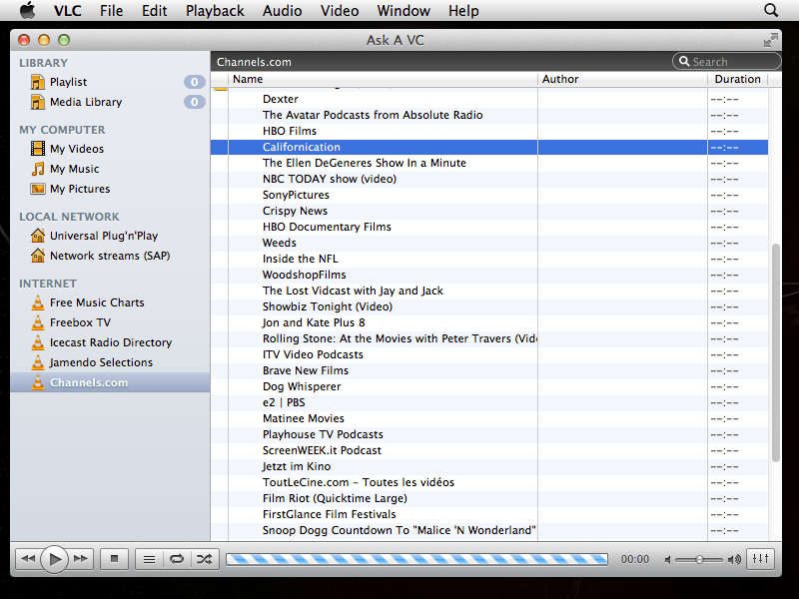Select Universal Plug'n'Play source

[x=110, y=236]
